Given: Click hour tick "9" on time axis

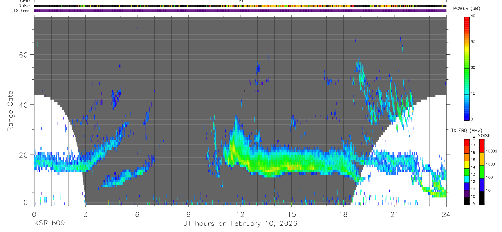Looking at the screenshot, I should click(189, 214).
